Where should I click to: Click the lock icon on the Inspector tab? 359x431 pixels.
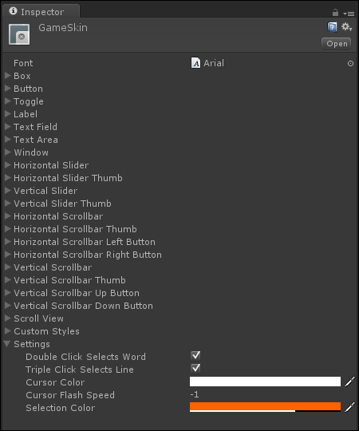pos(335,12)
